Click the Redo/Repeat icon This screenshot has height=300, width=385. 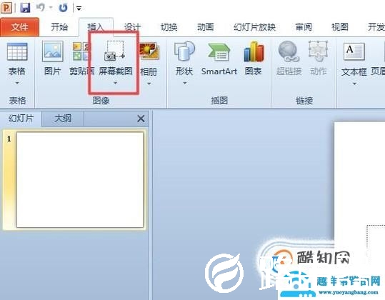(63, 8)
